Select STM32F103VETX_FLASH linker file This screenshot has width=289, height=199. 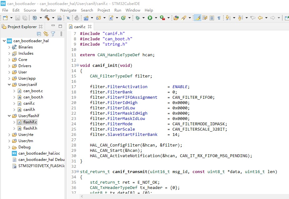click(41, 166)
